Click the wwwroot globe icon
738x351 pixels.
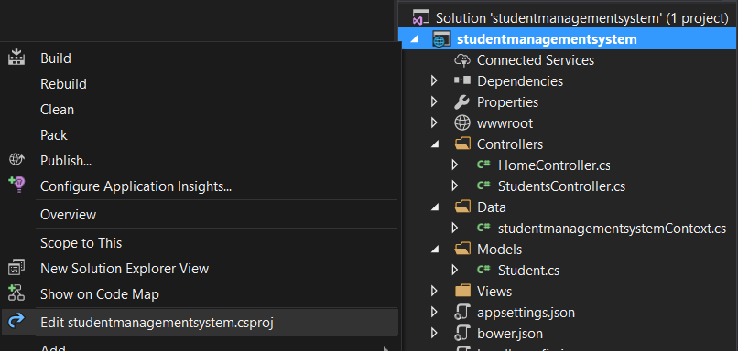point(462,123)
